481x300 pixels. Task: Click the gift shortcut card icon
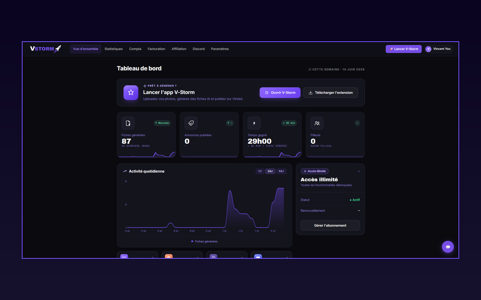[169, 257]
